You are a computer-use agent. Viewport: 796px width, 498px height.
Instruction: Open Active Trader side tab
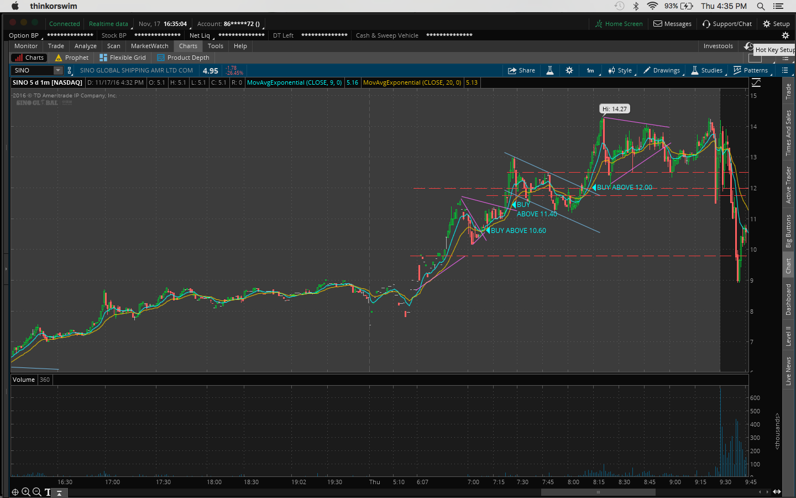(x=788, y=185)
